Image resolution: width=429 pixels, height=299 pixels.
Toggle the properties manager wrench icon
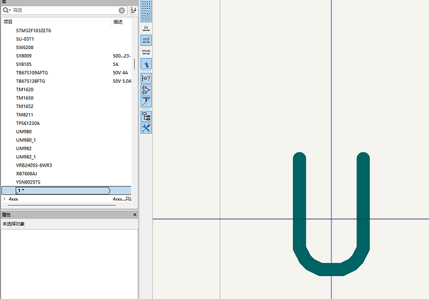click(146, 128)
